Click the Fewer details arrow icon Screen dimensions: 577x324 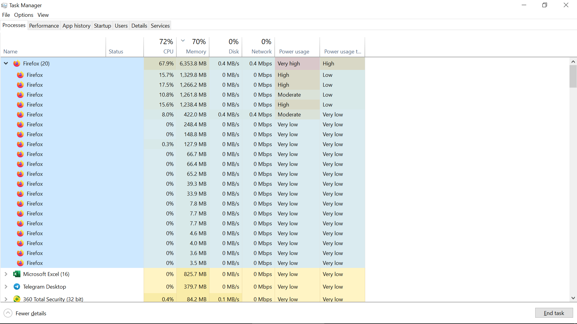(x=8, y=313)
